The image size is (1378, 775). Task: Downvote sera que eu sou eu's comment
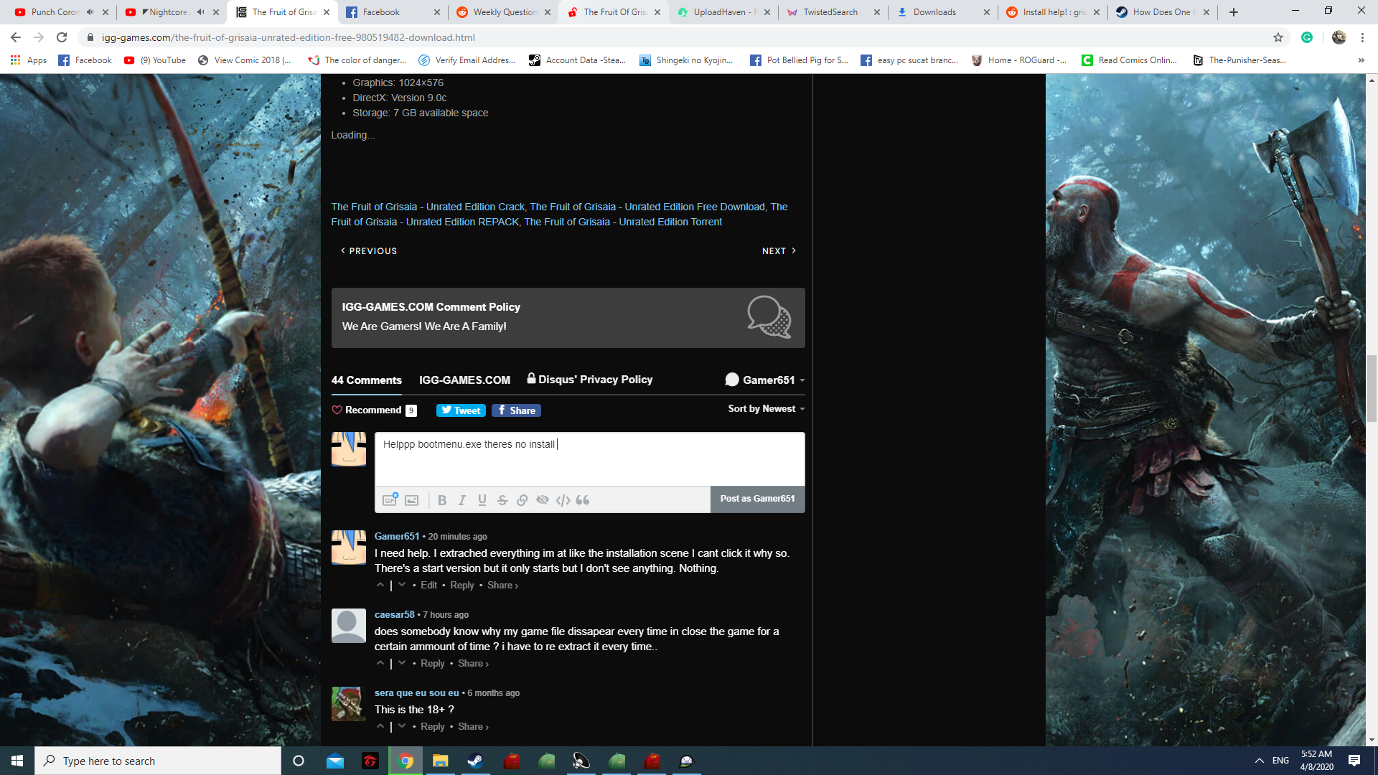[x=402, y=726]
